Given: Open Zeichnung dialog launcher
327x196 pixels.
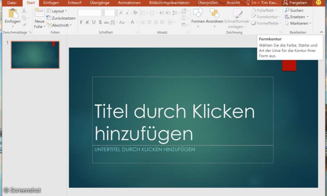Looking at the screenshot, I should click(x=280, y=32).
